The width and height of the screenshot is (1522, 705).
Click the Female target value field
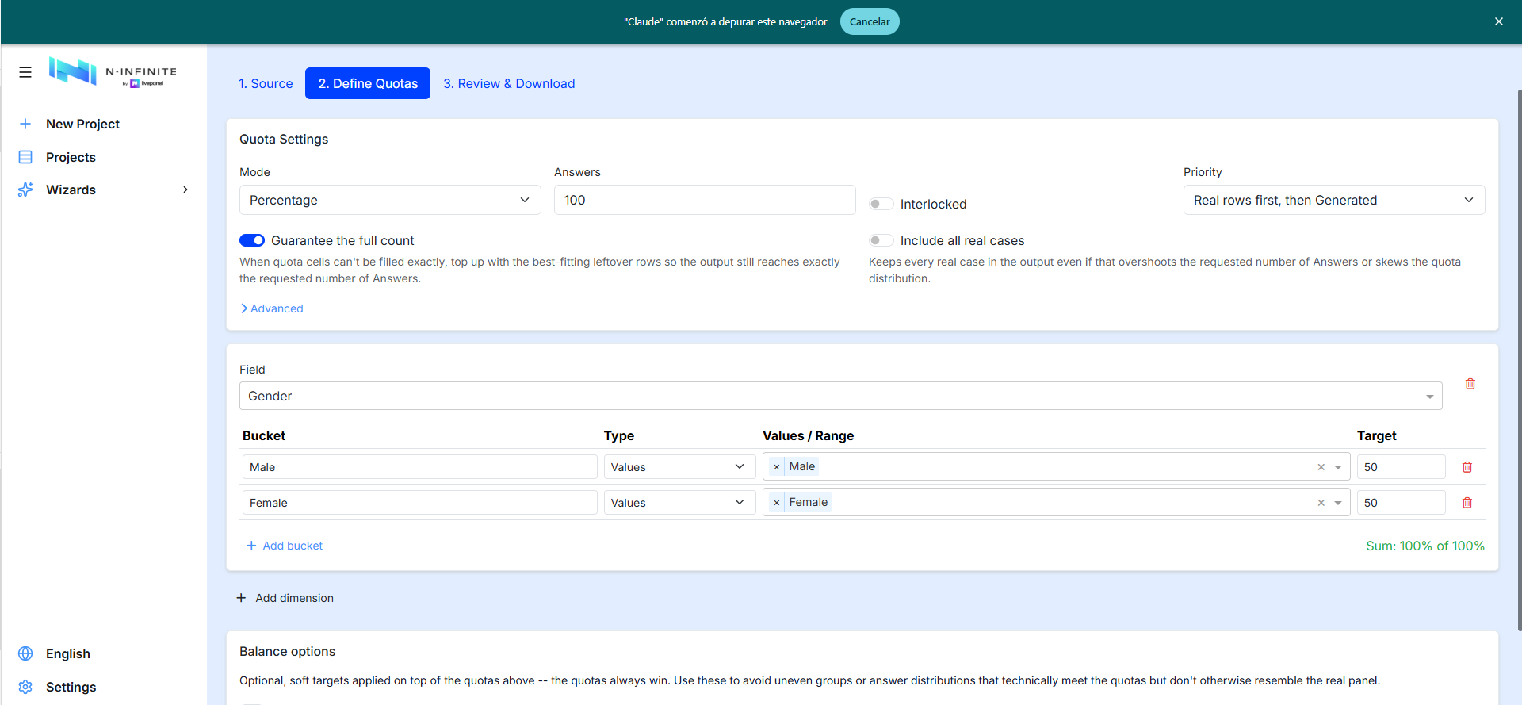point(1401,503)
